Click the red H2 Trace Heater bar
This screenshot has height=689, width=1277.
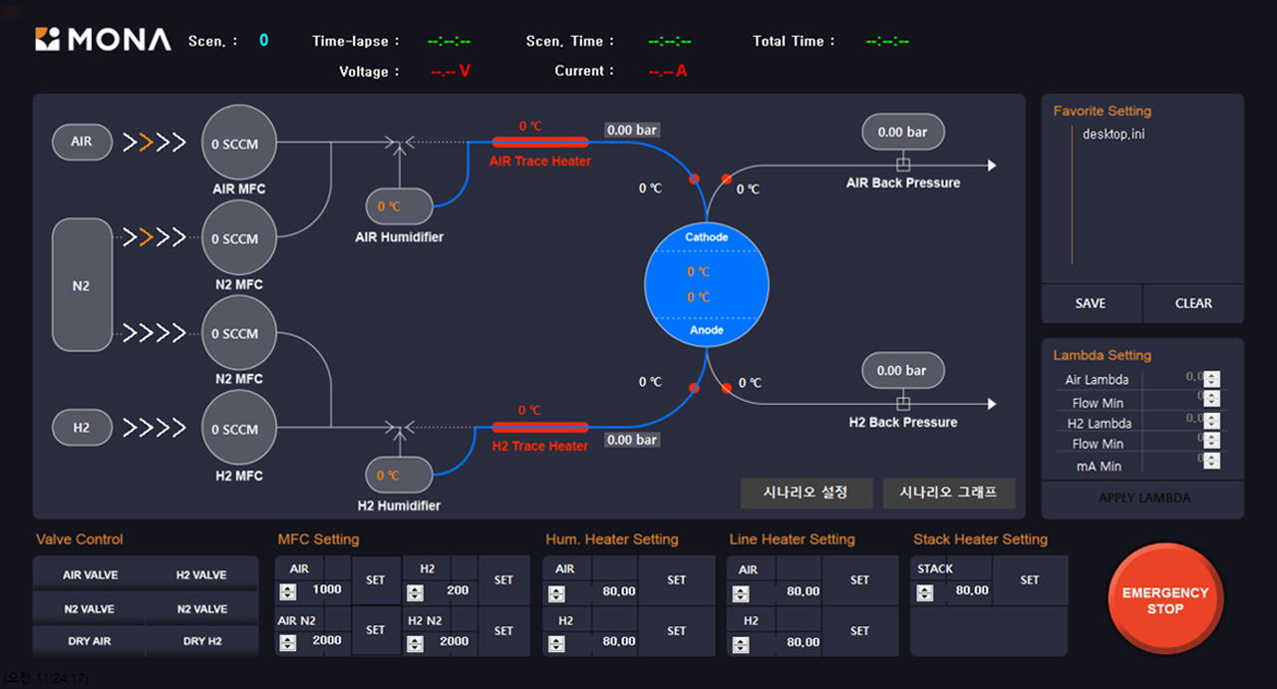point(539,427)
